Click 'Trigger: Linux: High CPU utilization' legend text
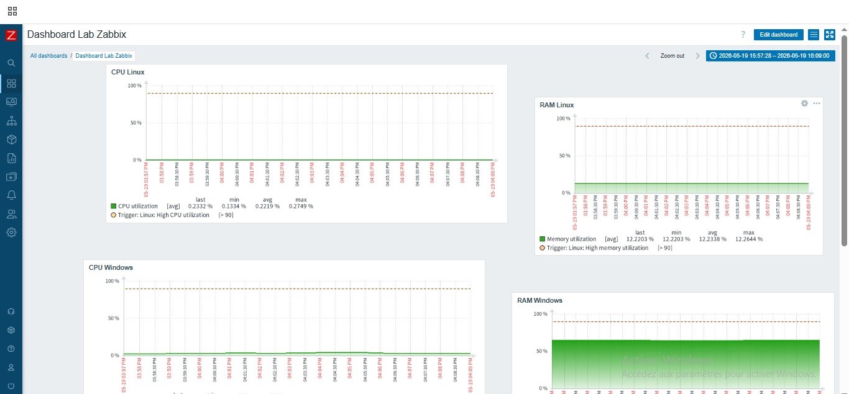Image resolution: width=849 pixels, height=394 pixels. click(164, 215)
